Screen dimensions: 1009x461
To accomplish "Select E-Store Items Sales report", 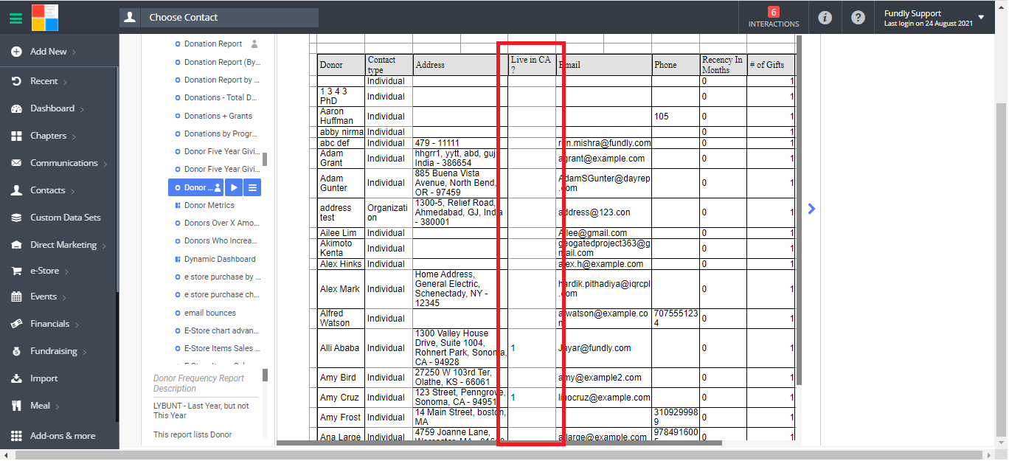I will click(x=221, y=348).
